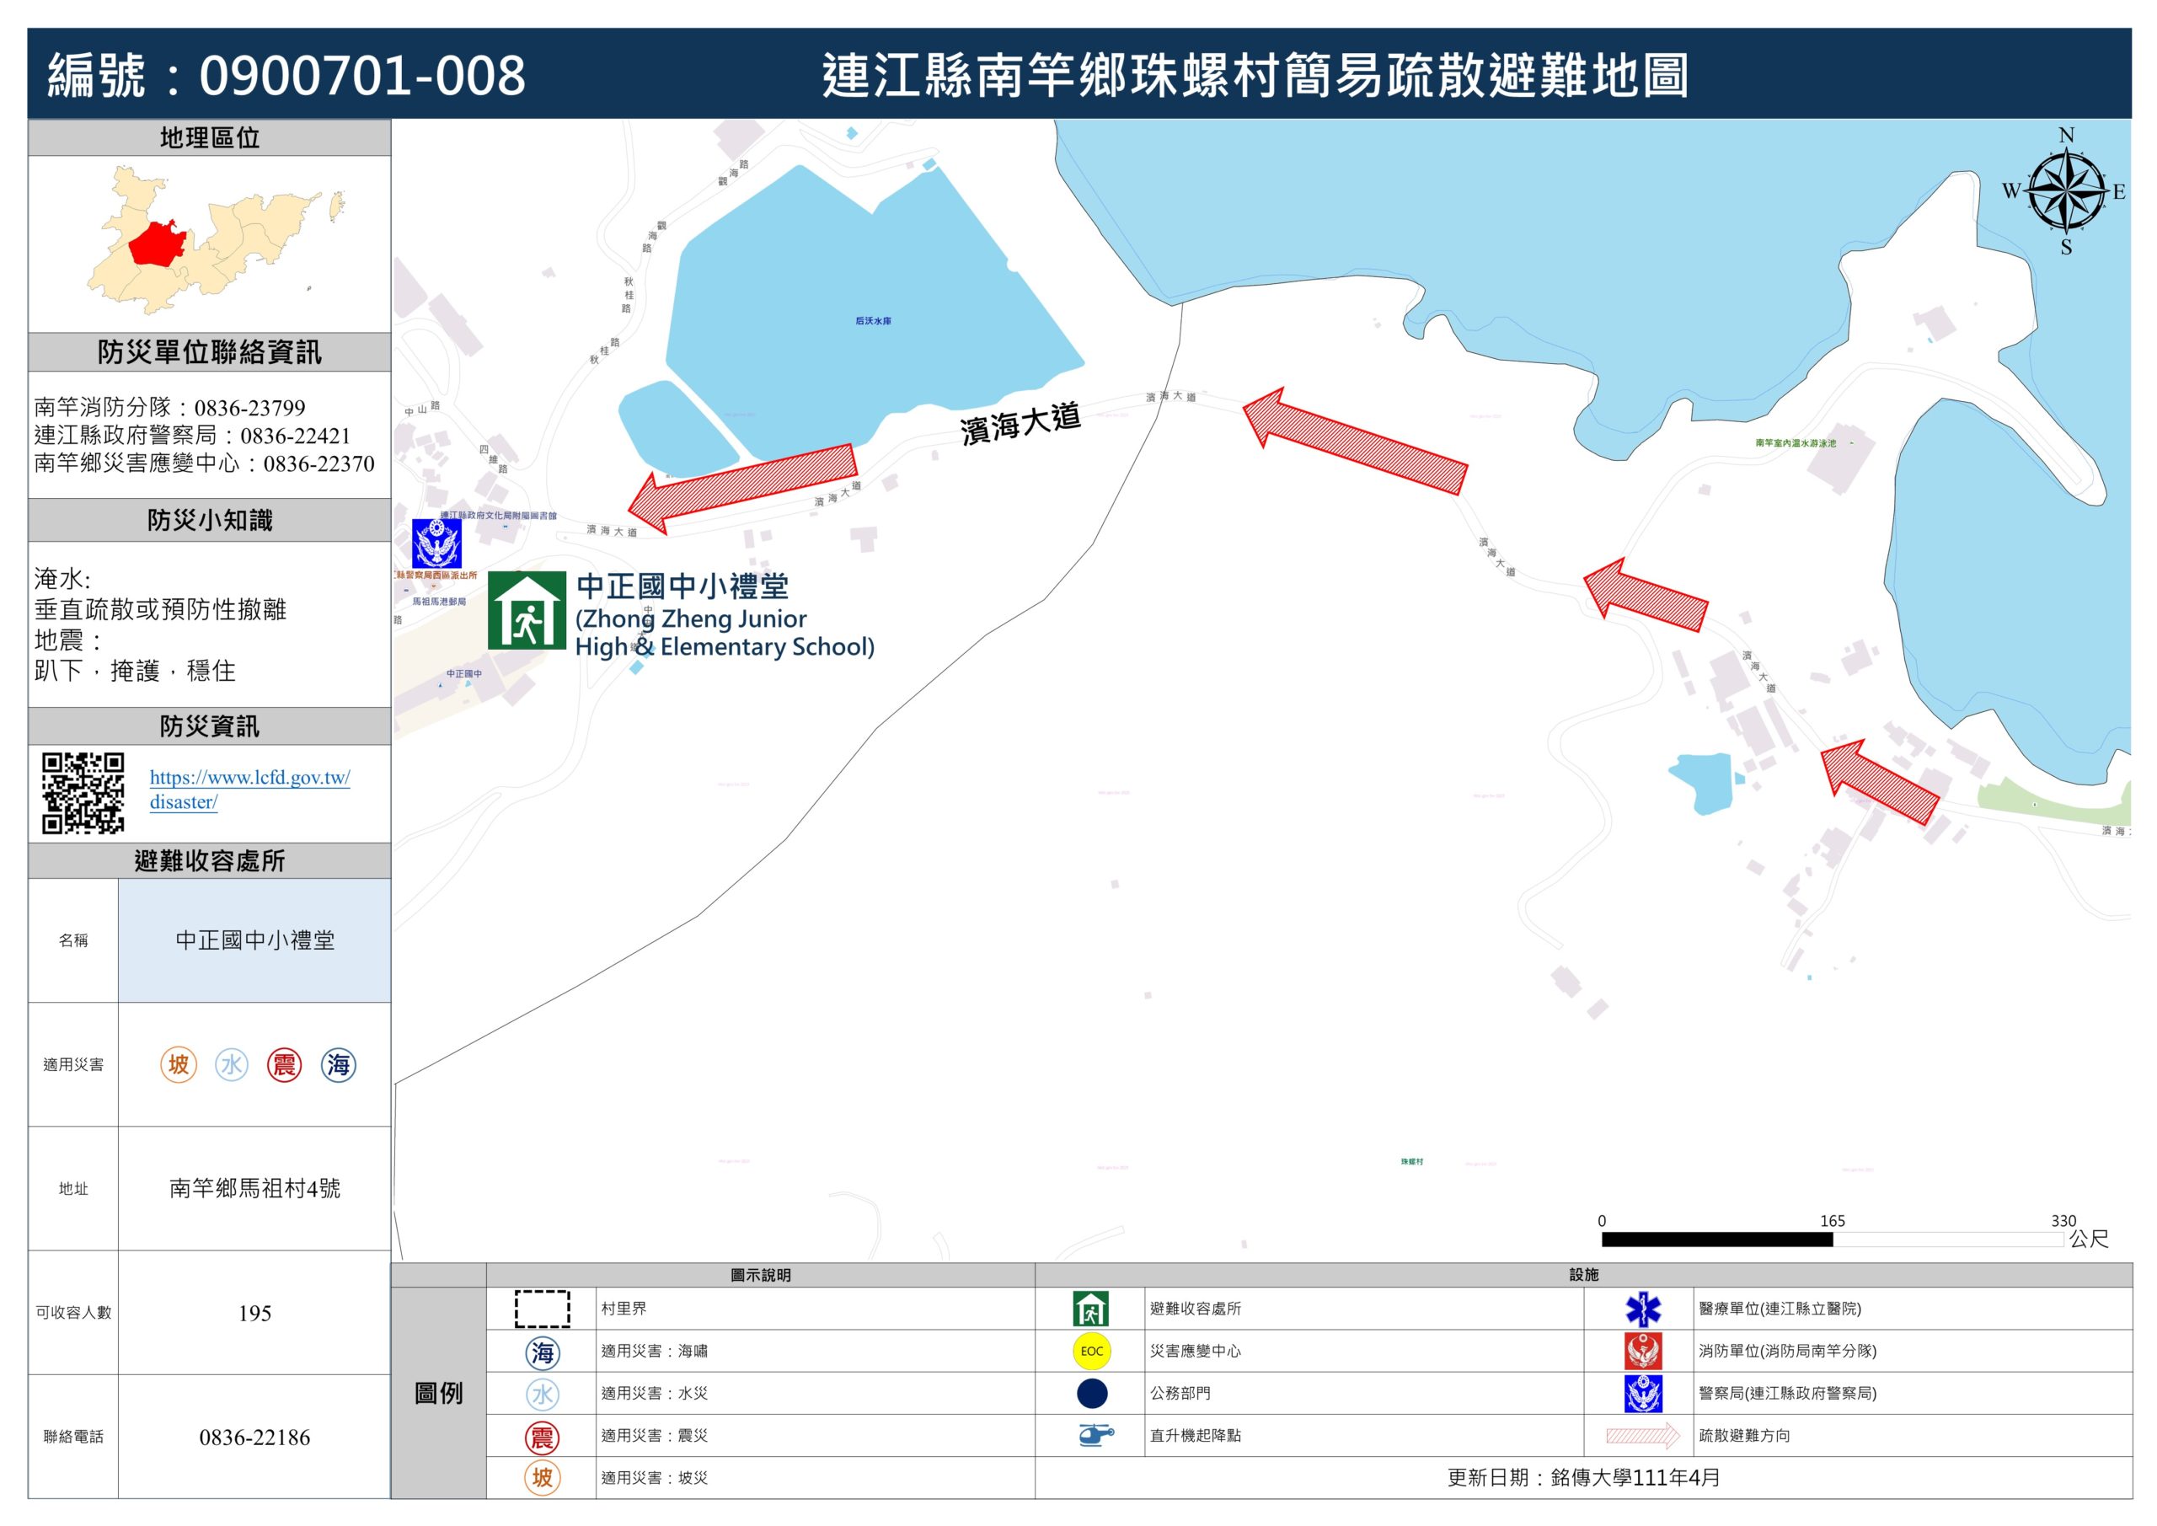Click the medical unit star icon in legend

tap(1643, 1308)
